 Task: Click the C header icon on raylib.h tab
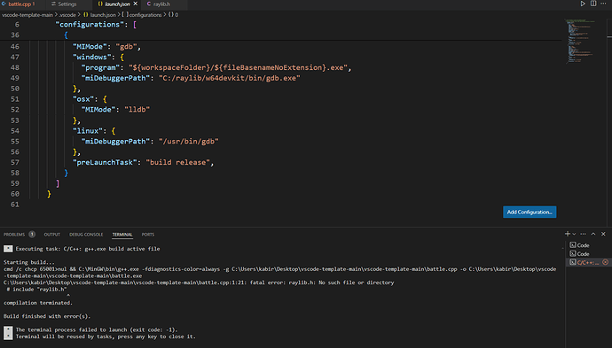click(149, 4)
